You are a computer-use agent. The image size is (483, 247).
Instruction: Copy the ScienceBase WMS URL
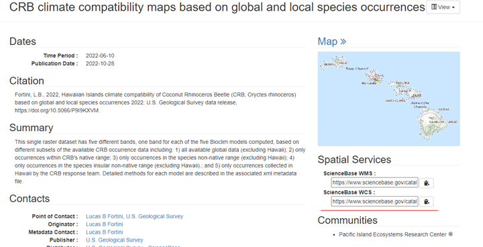[x=427, y=183]
